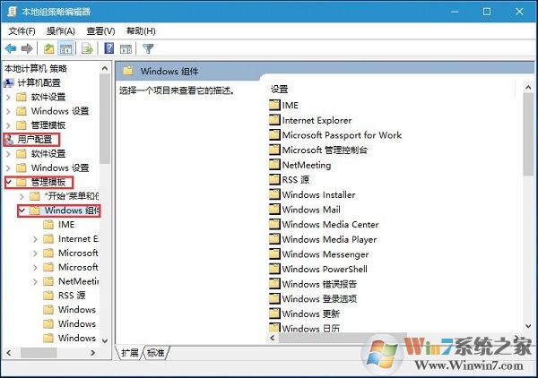Open the 帮助(H) menu
This screenshot has width=538, height=378.
click(x=141, y=31)
